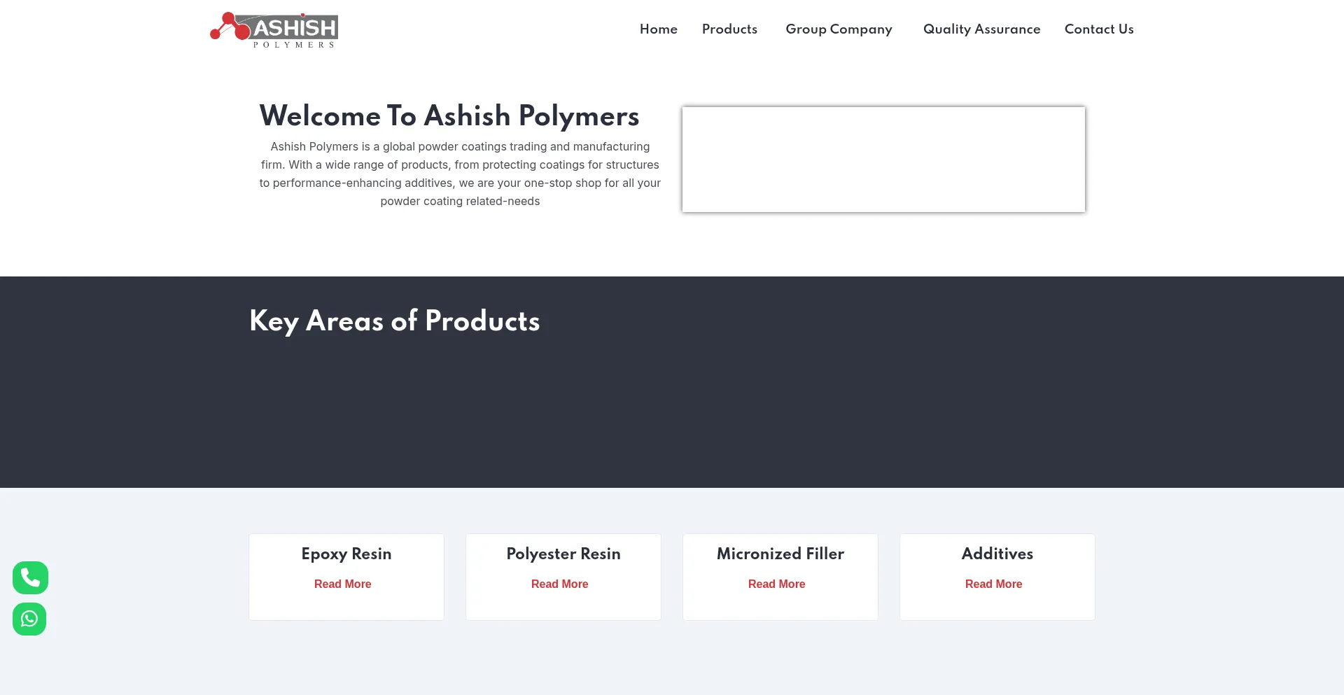Select the Micronized Filler product card

click(x=780, y=576)
